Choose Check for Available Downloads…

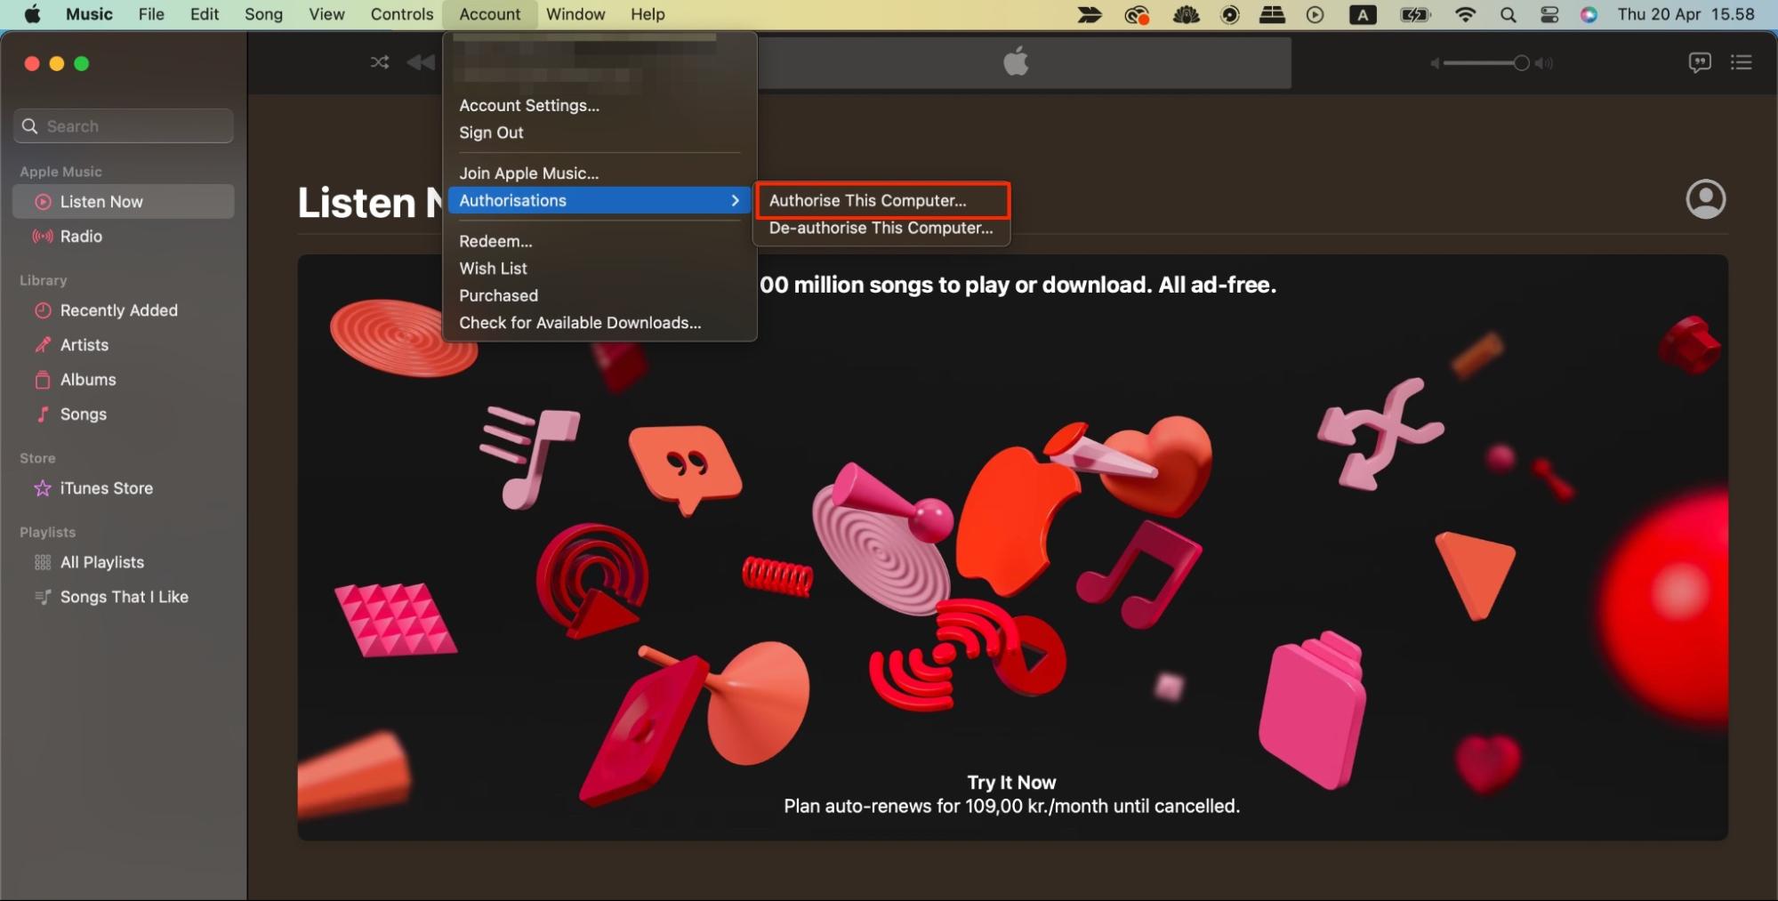599,323
